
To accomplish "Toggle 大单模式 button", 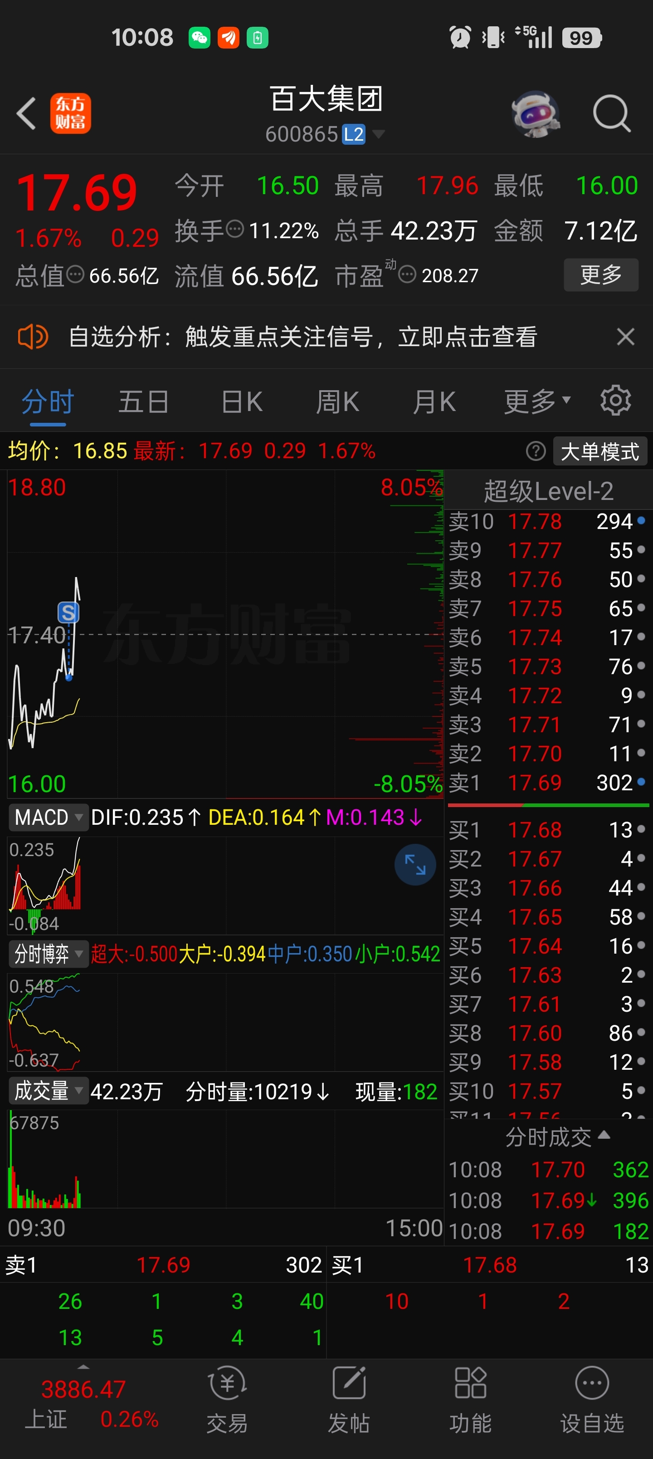I will [600, 451].
